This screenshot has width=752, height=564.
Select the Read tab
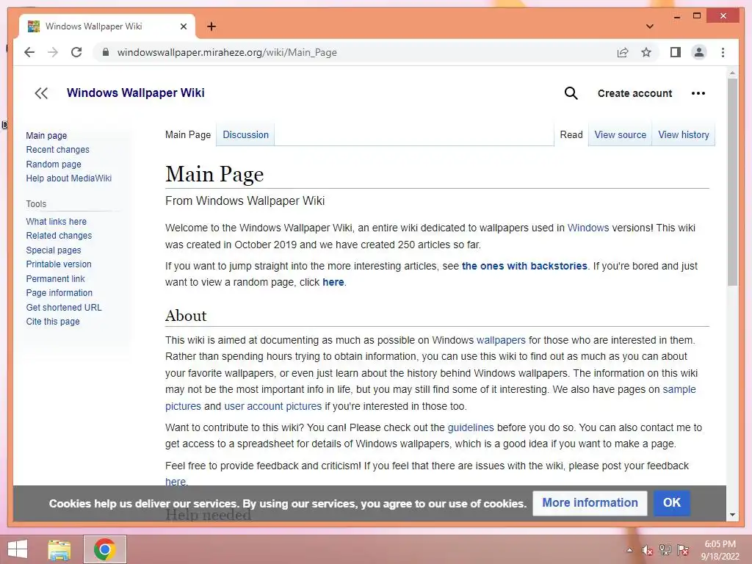coord(571,135)
